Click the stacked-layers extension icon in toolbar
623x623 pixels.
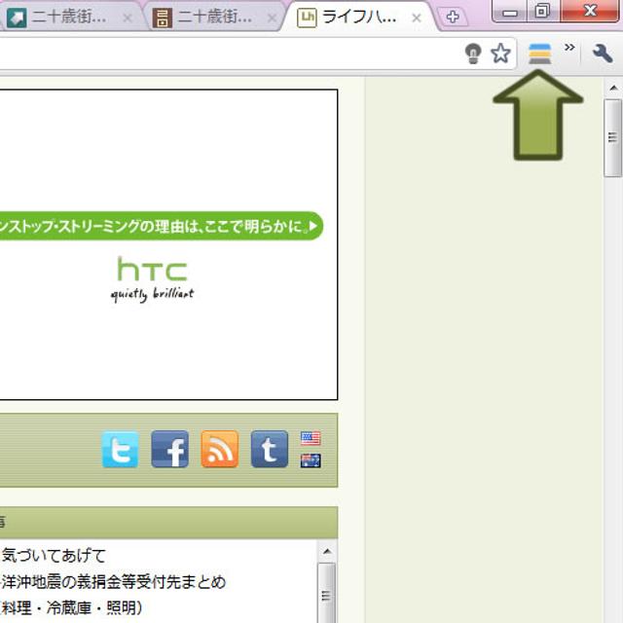coord(539,54)
